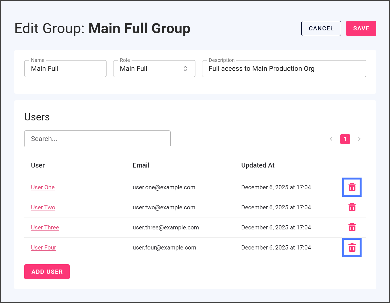
Task: Cancel editing the group
Action: pyautogui.click(x=321, y=28)
